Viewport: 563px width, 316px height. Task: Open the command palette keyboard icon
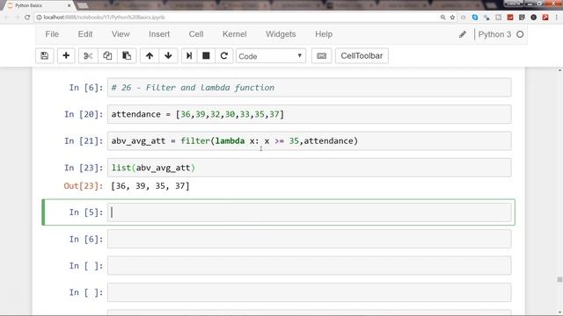(x=321, y=56)
